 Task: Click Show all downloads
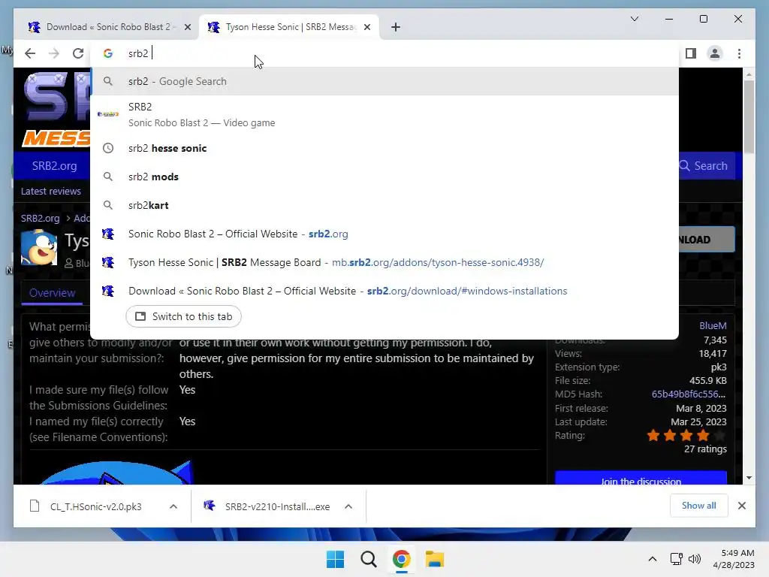tap(699, 506)
